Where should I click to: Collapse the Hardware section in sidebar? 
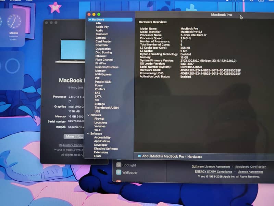(90, 20)
